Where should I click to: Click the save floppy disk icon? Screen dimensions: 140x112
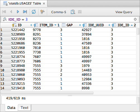pyautogui.click(x=80, y=12)
